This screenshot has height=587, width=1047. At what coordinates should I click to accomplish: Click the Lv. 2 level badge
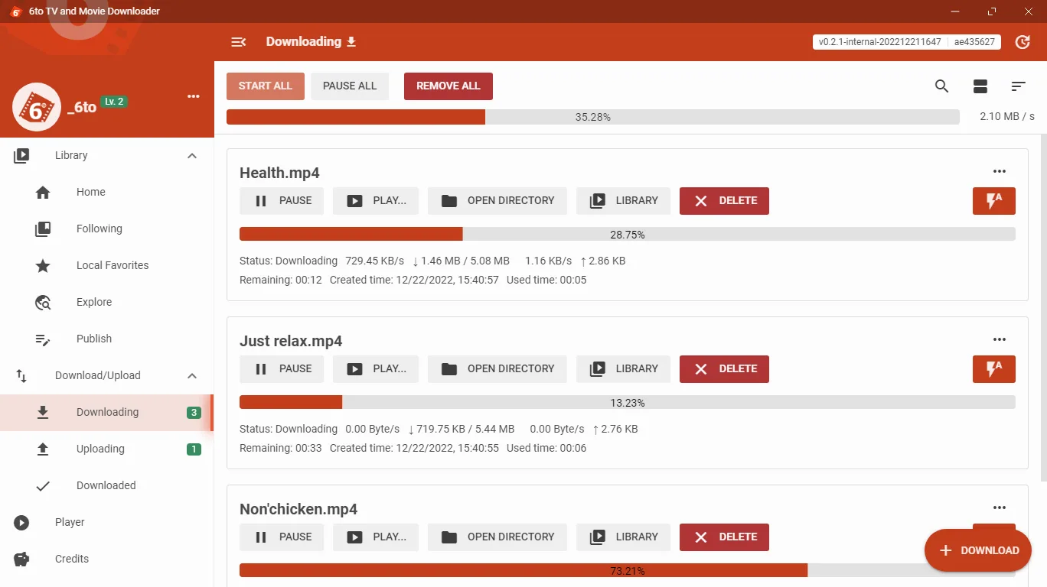click(114, 102)
